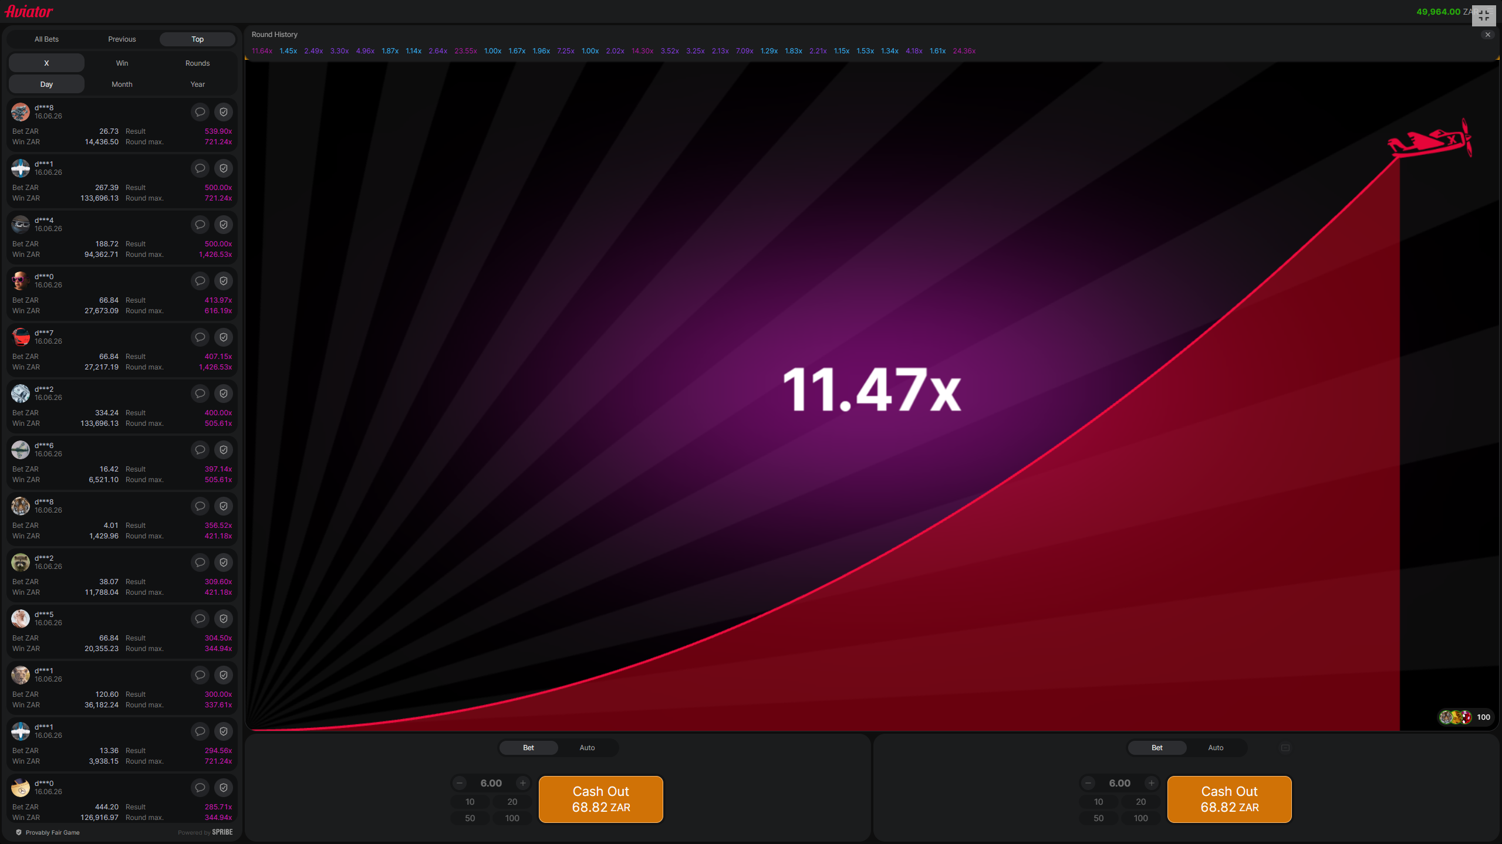
Task: Open fairness shield for d***2 400.00x entry
Action: tap(224, 394)
